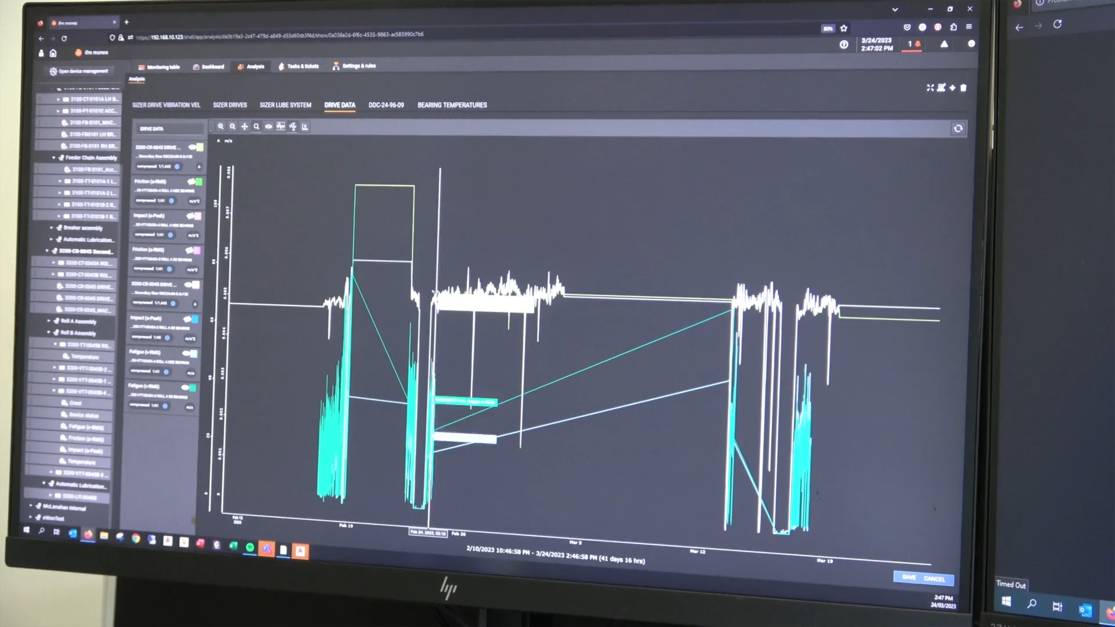This screenshot has height=627, width=1115.
Task: Collapse the Roll B Assembly node
Action: pos(49,332)
